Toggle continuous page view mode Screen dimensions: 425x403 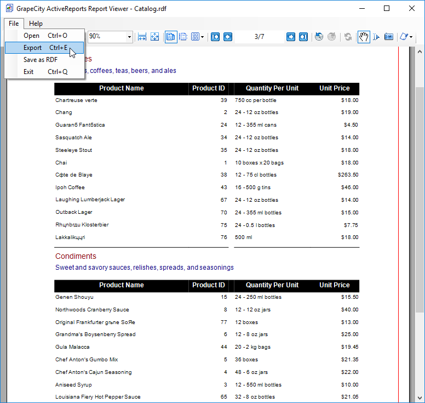coord(183,37)
